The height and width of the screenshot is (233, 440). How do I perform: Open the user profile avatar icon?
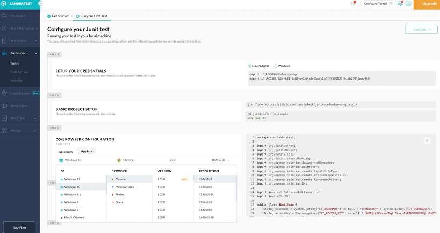(408, 4)
